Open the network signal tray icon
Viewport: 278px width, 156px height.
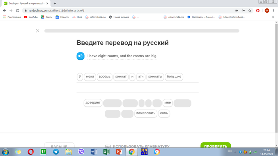255,152
